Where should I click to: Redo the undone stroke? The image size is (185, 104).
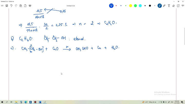pyautogui.click(x=16, y=6)
